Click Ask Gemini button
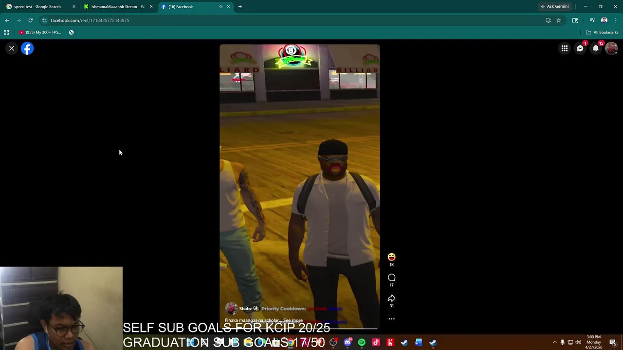 [x=554, y=7]
